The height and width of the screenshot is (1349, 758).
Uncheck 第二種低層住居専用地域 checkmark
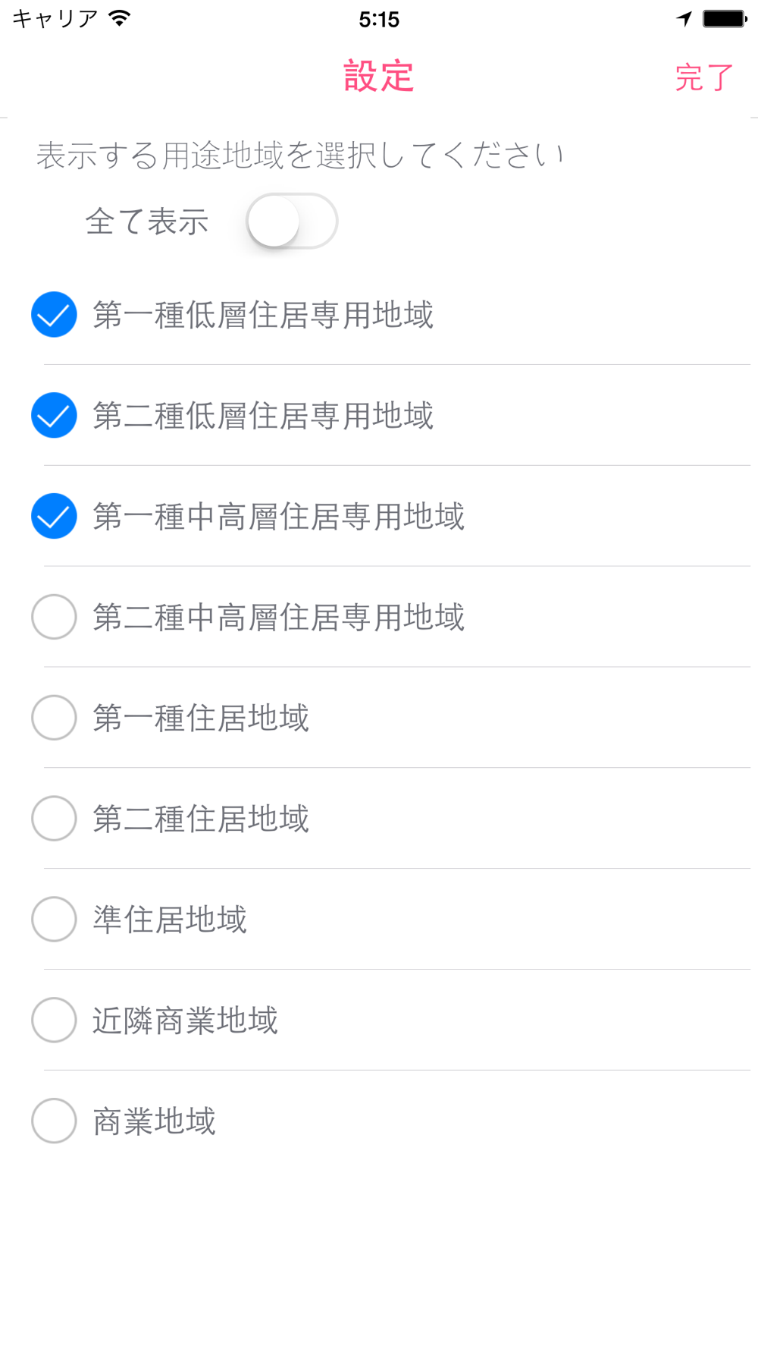54,415
